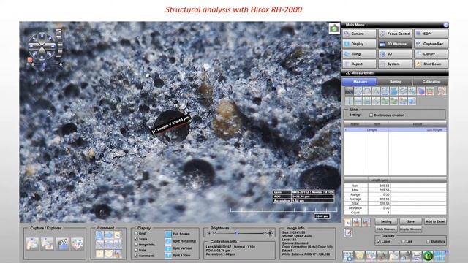
Task: Toggle the Label display checkbox
Action: click(379, 242)
